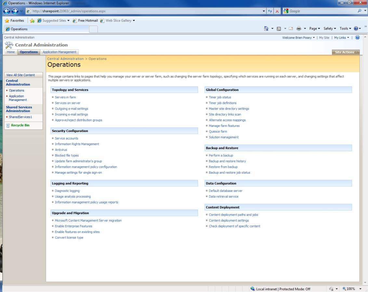Open the Services on server link

point(68,103)
